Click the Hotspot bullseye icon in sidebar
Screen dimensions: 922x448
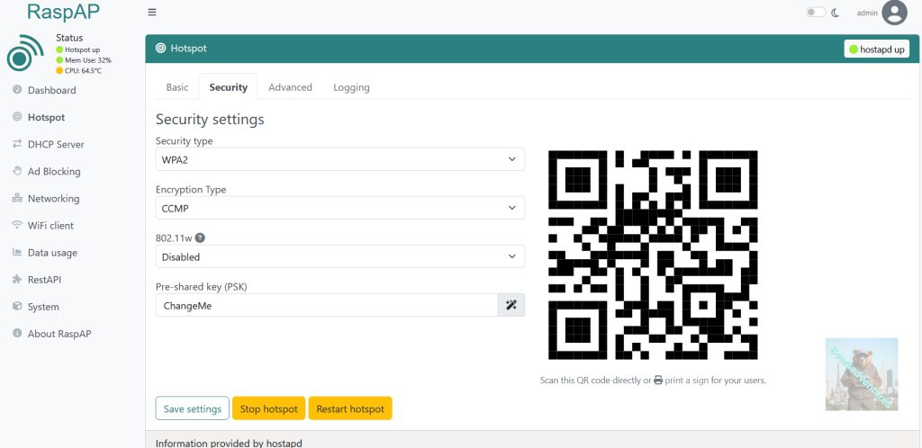click(x=17, y=117)
